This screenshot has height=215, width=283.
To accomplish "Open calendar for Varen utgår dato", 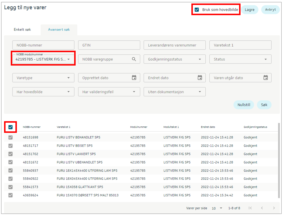I will [x=266, y=78].
